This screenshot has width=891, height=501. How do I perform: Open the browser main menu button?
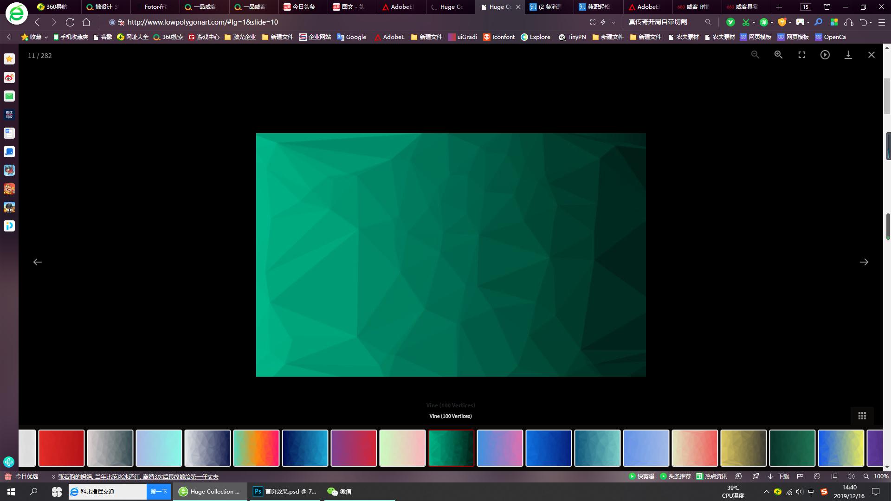[x=881, y=22]
